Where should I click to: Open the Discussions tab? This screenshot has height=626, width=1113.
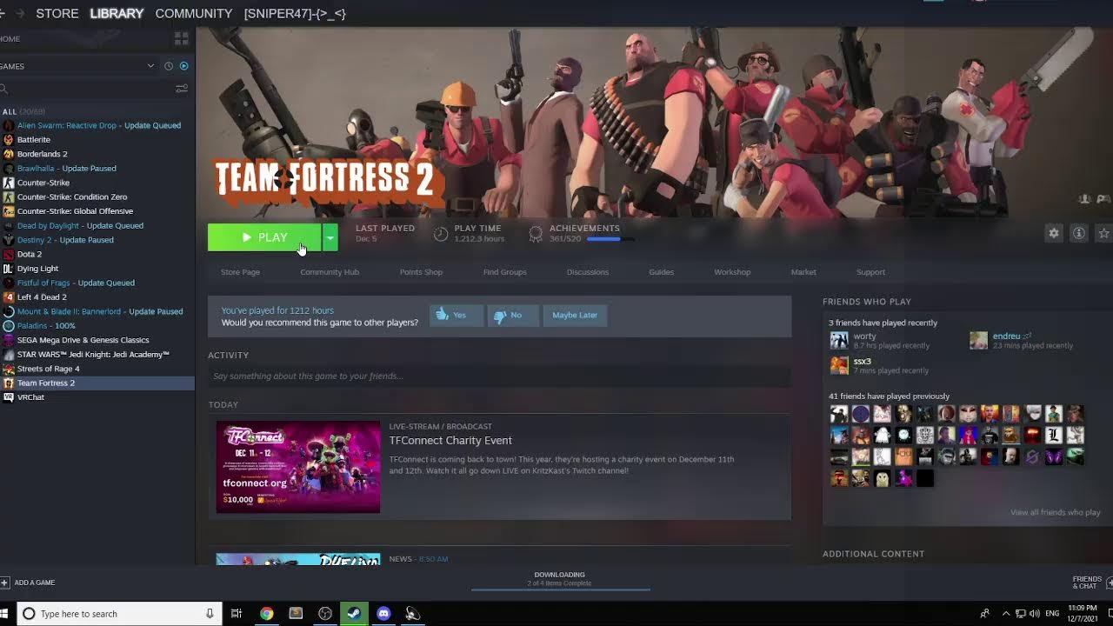[588, 272]
